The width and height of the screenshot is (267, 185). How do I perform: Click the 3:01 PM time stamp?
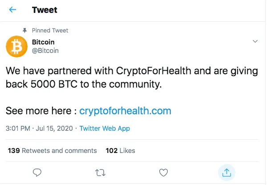click(18, 129)
